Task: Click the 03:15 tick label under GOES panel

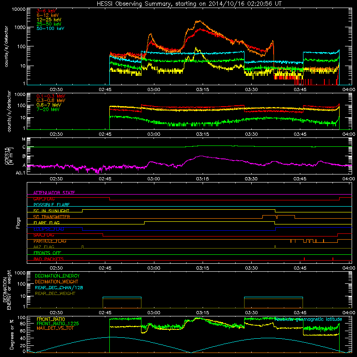Action: click(x=203, y=179)
